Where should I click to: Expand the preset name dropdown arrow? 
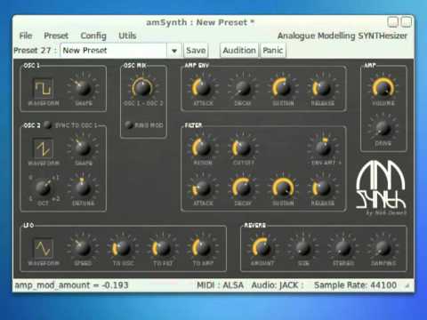[x=174, y=51]
